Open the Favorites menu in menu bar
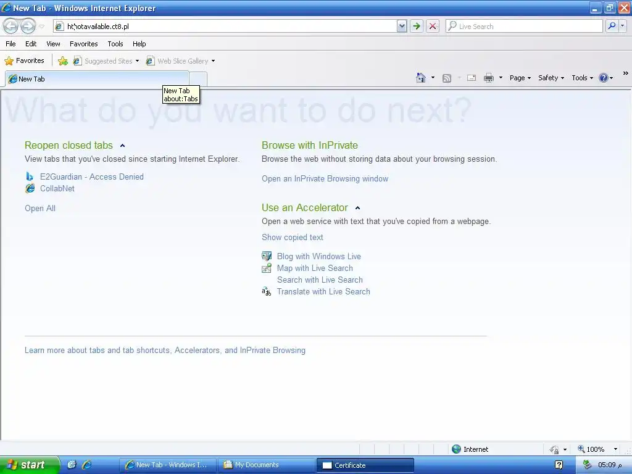632x474 pixels. point(84,44)
